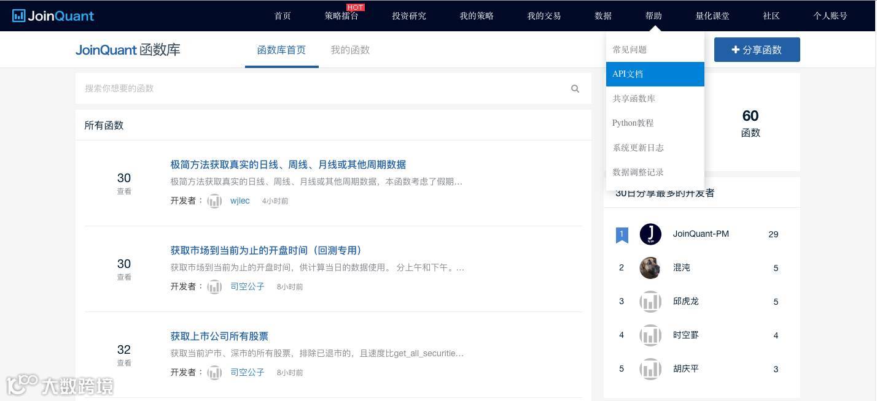Click developer name 邱虎龙
This screenshot has height=401, width=877.
click(686, 302)
